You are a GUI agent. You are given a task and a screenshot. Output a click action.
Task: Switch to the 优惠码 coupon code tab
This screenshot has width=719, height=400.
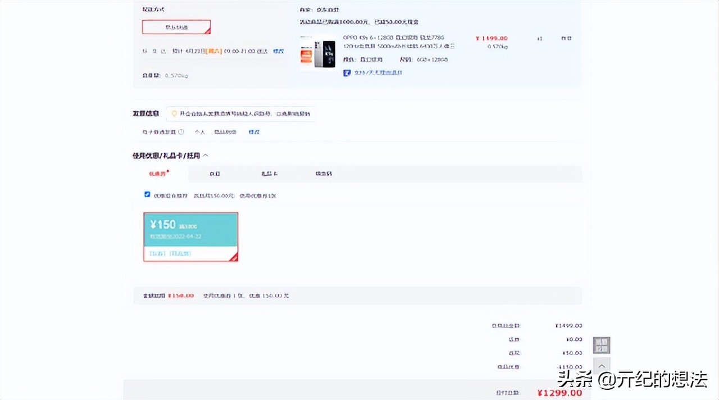(323, 174)
